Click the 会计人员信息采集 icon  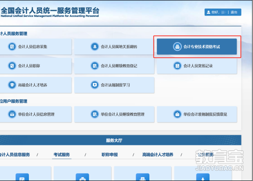(12, 47)
